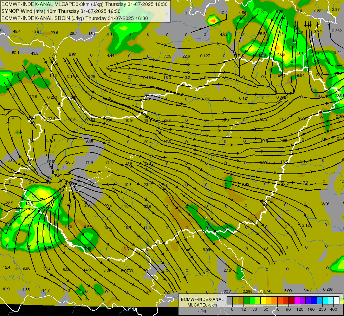Click the pale cyan swatch left of tick 400
Screen dimensions: 344x316
tap(331, 300)
